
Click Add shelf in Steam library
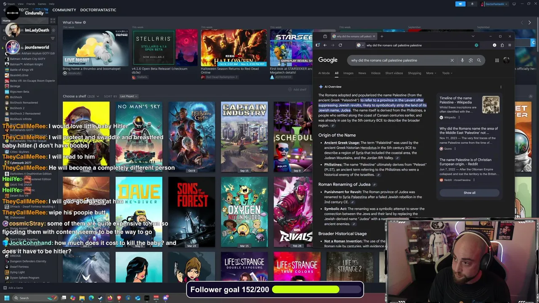point(297,90)
